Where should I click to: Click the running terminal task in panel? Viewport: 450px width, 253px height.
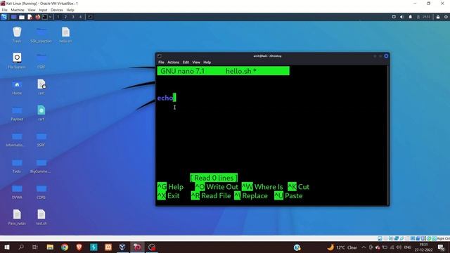90,17
